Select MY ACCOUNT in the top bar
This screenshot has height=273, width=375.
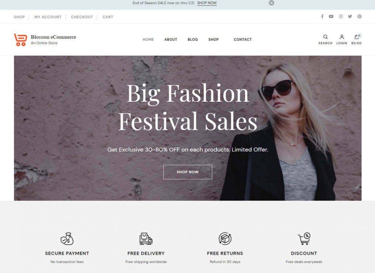click(x=48, y=17)
